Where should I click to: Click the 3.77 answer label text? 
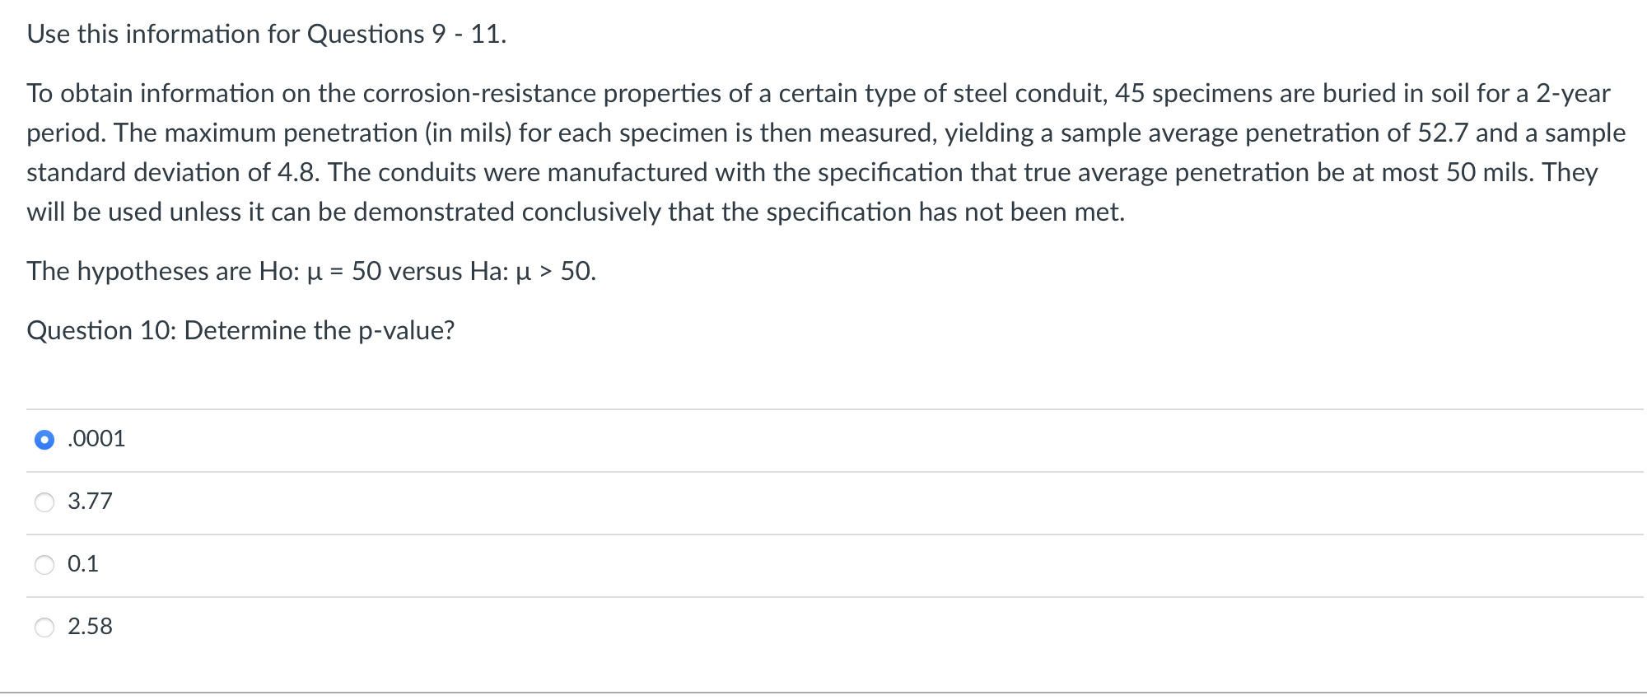tap(89, 501)
